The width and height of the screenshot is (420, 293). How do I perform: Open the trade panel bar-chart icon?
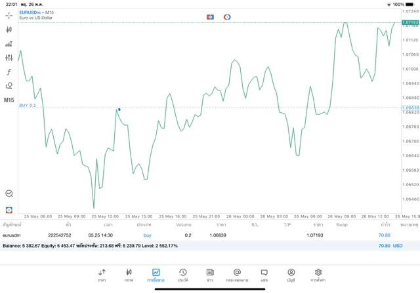point(9,44)
